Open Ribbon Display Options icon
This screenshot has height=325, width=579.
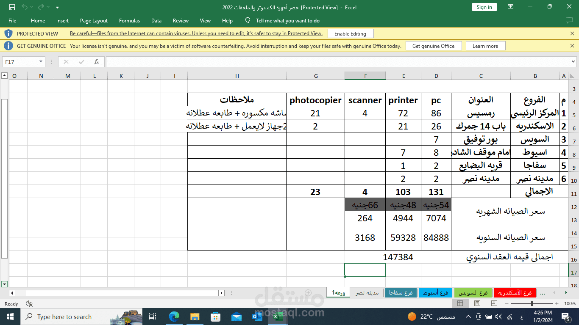(x=510, y=7)
